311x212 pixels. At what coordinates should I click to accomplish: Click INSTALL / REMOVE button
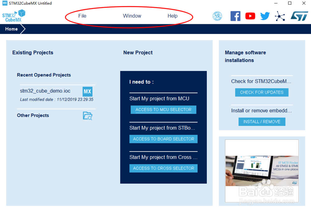[262, 122]
